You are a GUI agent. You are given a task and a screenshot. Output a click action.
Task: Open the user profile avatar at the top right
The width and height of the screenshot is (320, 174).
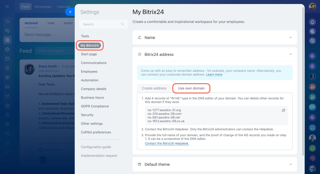click(x=312, y=6)
